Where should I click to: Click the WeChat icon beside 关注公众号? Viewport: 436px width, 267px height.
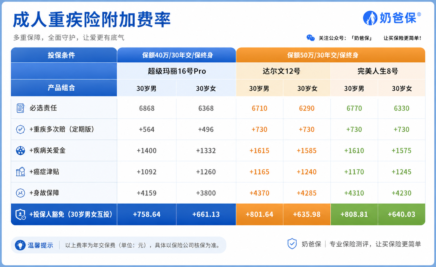[310, 38]
